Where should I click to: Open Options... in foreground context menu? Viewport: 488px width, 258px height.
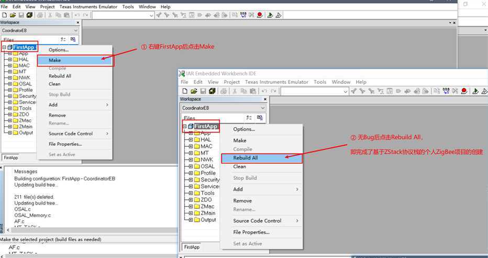261,129
